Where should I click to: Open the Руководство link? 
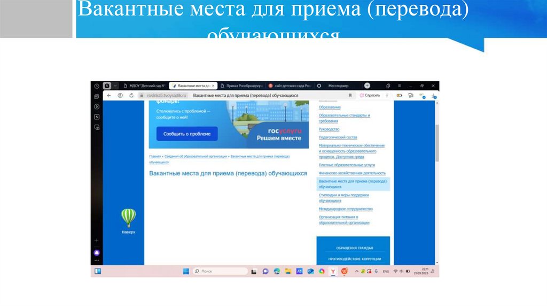(x=329, y=129)
